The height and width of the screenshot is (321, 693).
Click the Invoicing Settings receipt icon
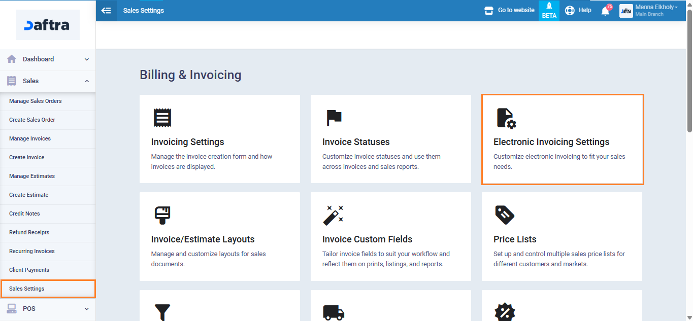(162, 118)
